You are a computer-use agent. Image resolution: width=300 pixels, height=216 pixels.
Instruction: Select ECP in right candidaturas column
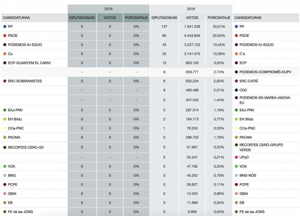point(243,63)
